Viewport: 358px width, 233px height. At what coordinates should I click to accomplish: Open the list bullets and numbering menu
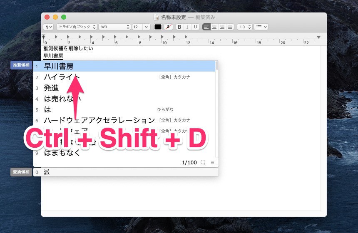point(261,27)
